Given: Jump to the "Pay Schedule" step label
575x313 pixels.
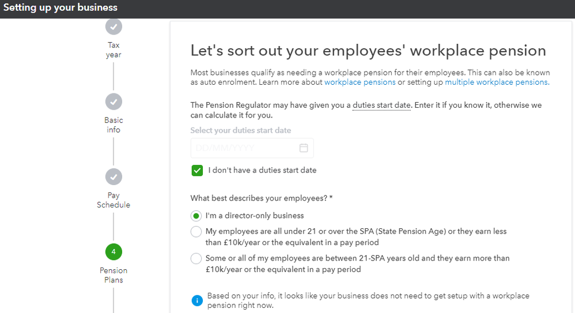Looking at the screenshot, I should 114,200.
